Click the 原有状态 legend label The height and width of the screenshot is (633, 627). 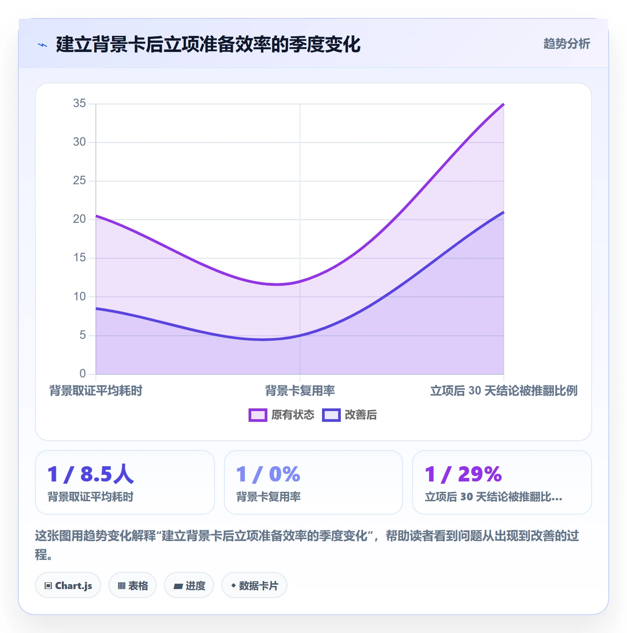(x=293, y=415)
